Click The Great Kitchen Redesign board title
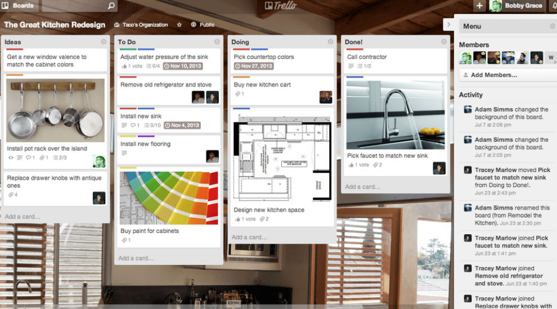557x309 pixels. (55, 25)
